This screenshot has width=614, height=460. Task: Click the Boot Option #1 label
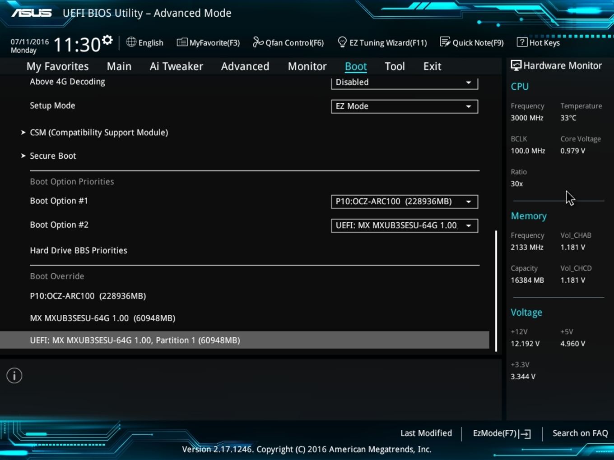click(x=59, y=201)
